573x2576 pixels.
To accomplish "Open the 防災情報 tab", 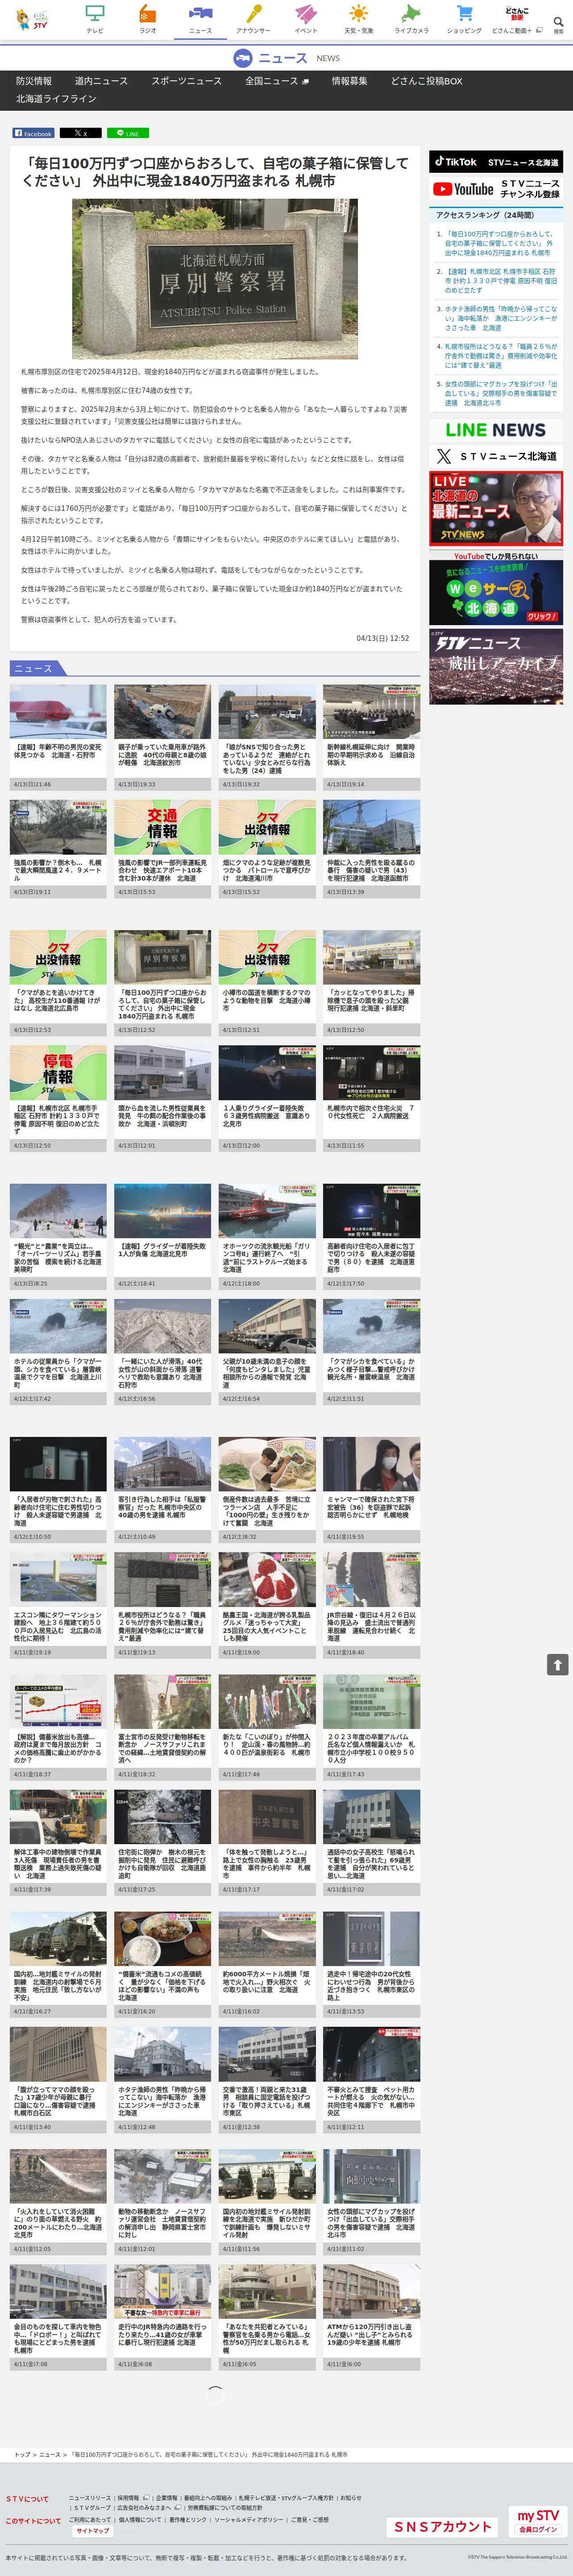I will point(34,81).
